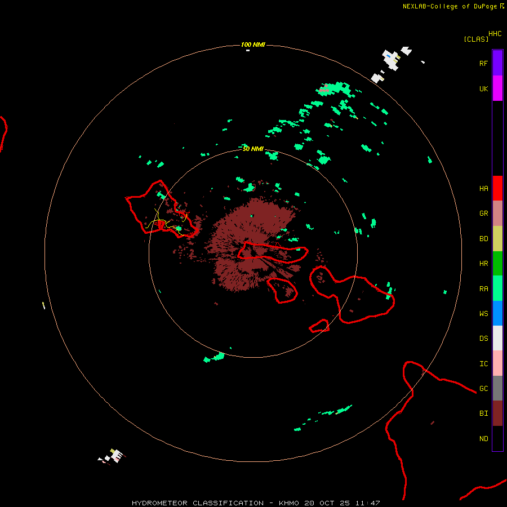Click the UK legend label

[x=483, y=88]
